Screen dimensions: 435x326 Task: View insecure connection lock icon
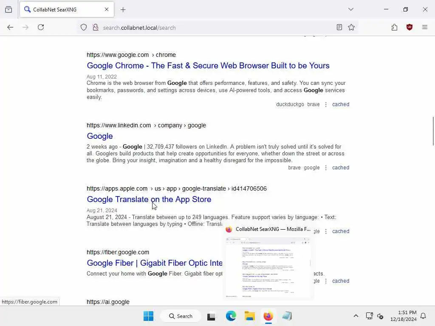pyautogui.click(x=96, y=27)
